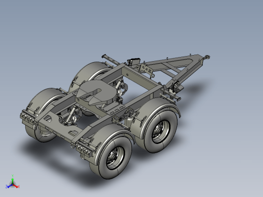Select the tow eye ring at the drawbar tip
This screenshot has height=197, width=263.
207,57
